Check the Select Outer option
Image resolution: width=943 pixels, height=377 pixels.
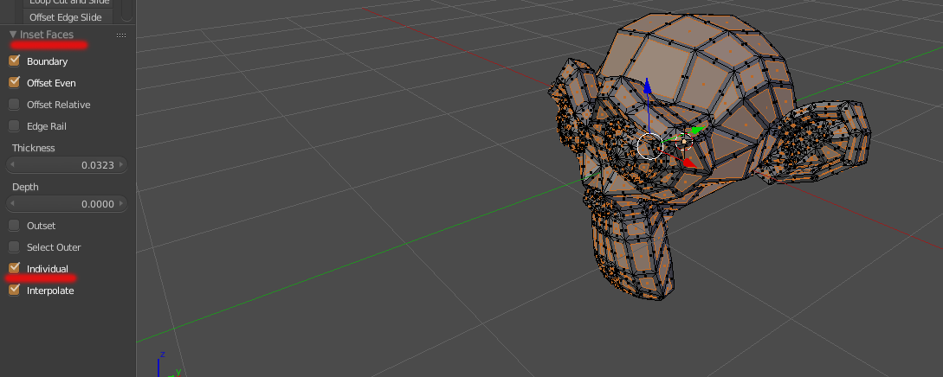click(x=14, y=247)
